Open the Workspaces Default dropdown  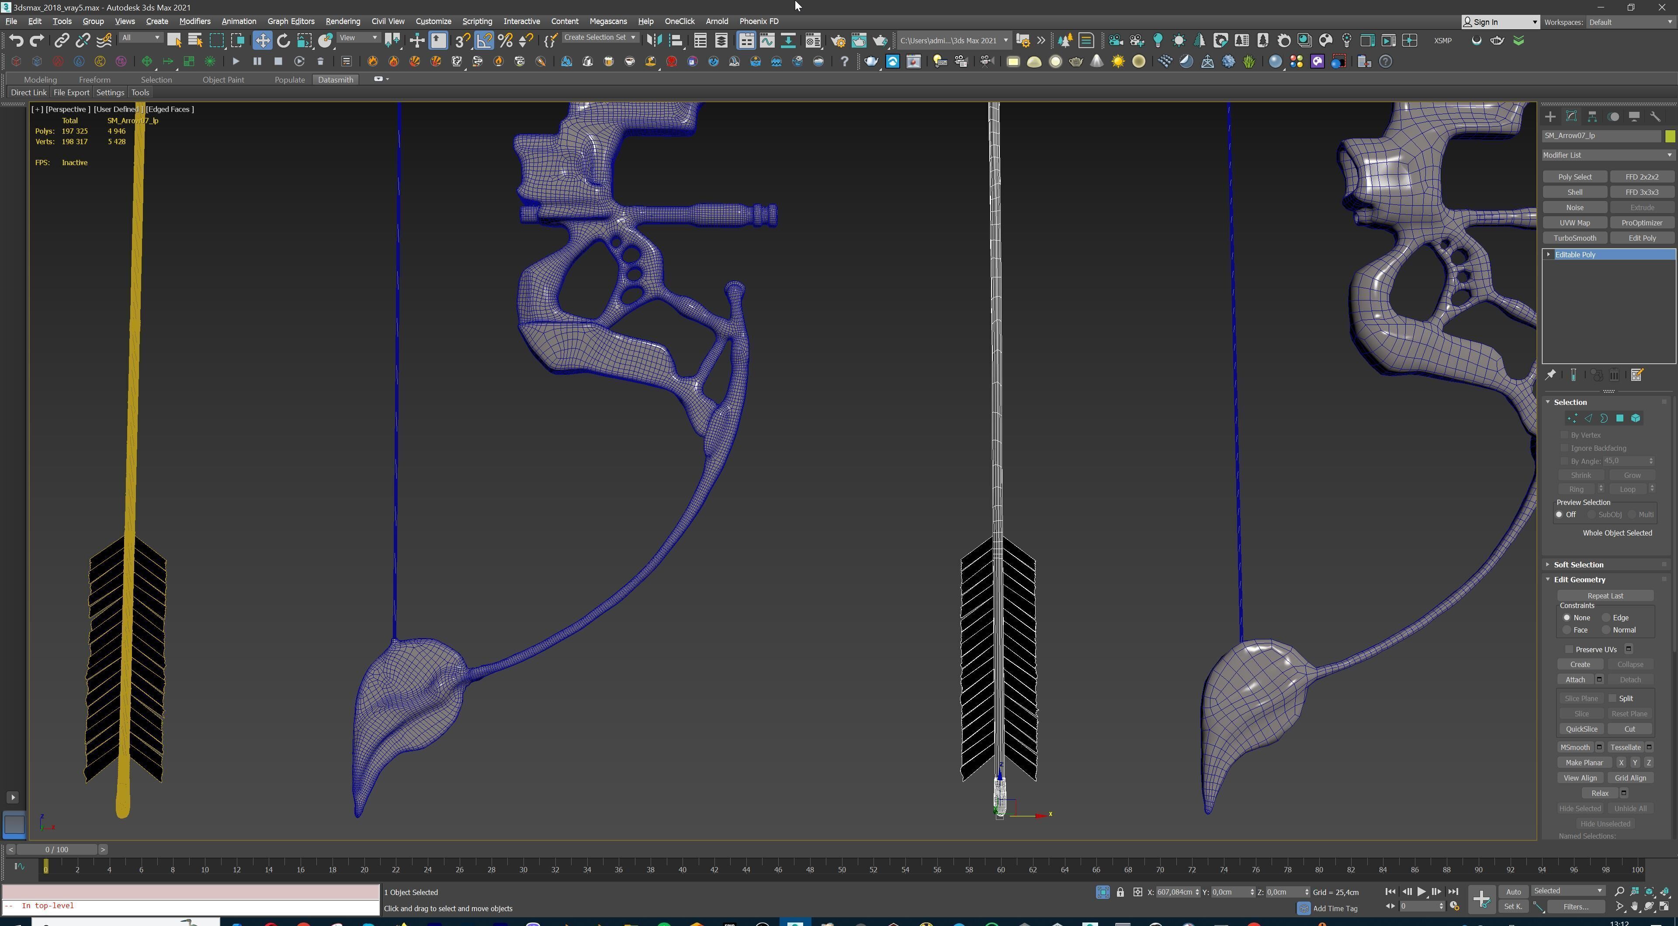(1629, 22)
